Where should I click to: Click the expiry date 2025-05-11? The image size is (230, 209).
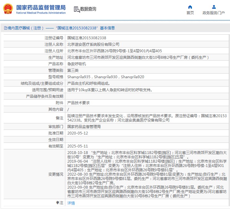click(78, 146)
